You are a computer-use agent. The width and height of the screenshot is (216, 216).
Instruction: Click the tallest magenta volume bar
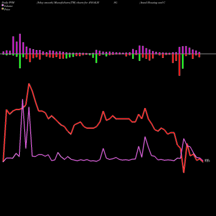click(20, 44)
